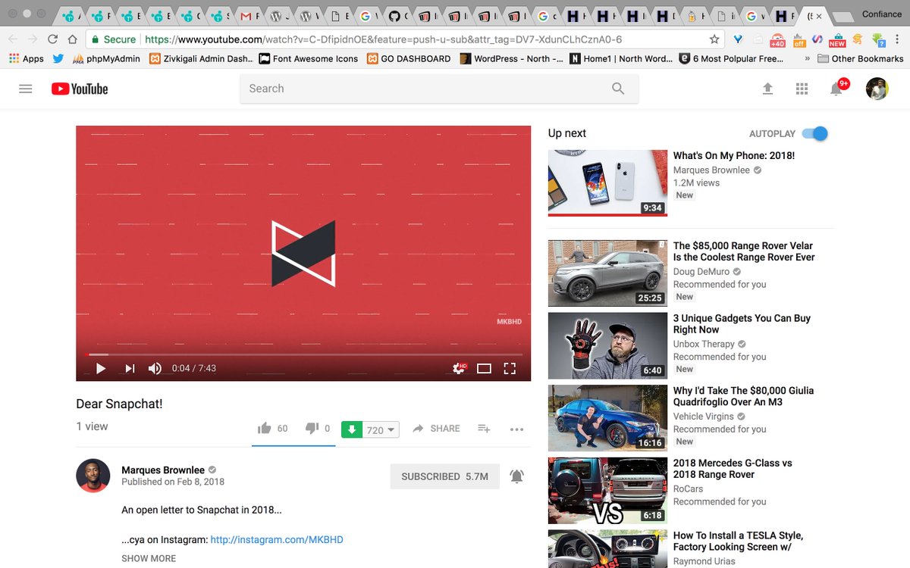The width and height of the screenshot is (910, 568).
Task: Click the green download arrow button
Action: [x=351, y=429]
